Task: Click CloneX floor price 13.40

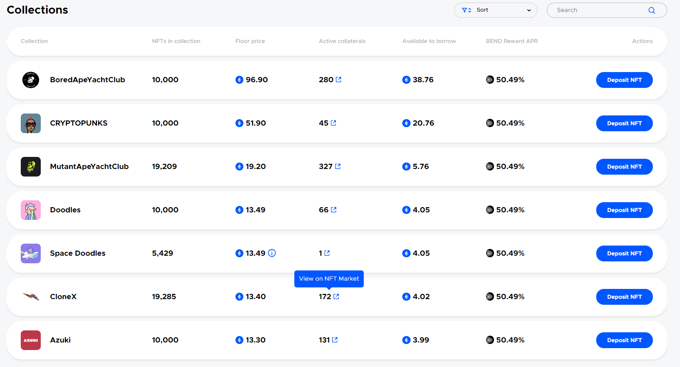Action: pos(256,296)
